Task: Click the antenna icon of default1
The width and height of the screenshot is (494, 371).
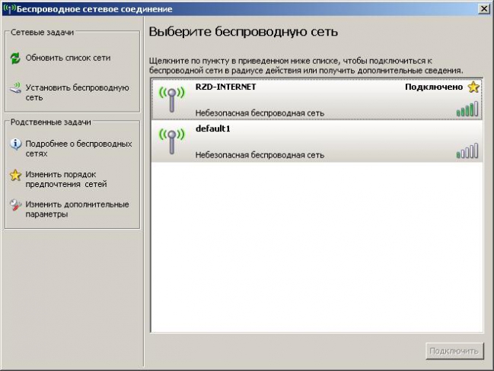Action: pos(172,141)
